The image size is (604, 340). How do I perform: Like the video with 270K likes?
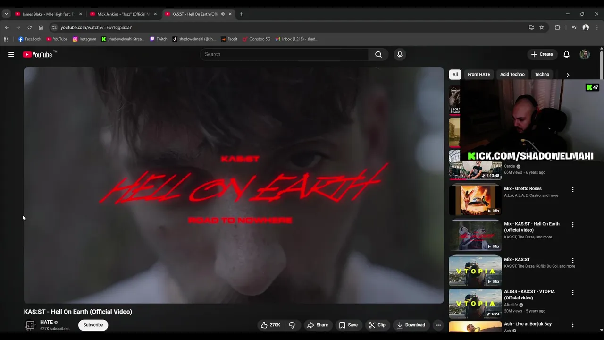tap(270, 325)
